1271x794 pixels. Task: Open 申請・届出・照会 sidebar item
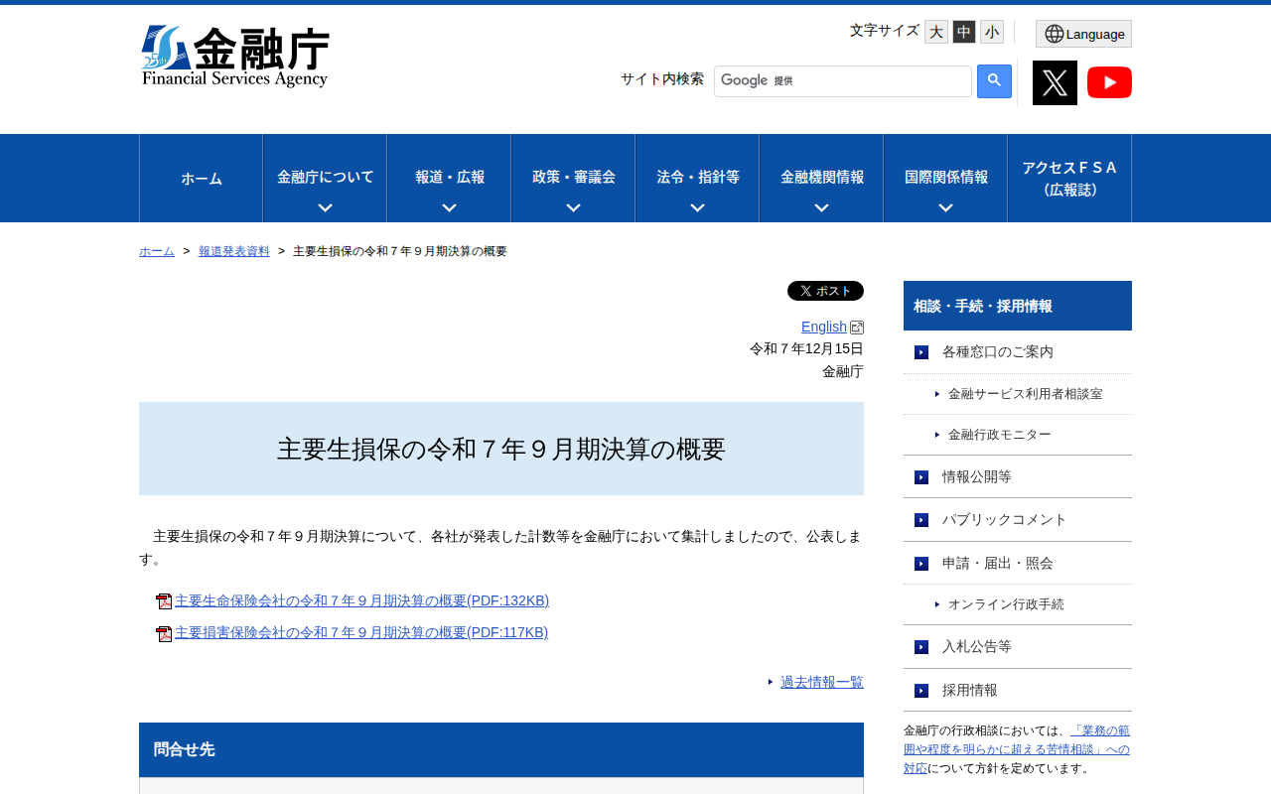pos(1018,564)
